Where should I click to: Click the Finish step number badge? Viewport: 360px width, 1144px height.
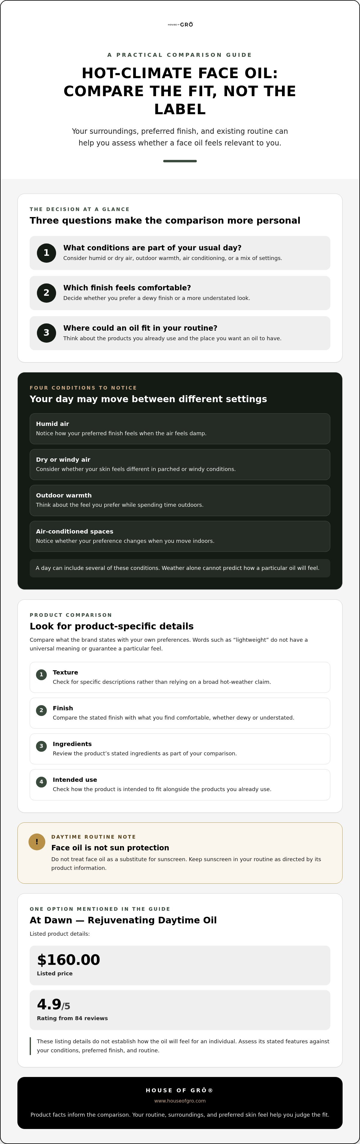(x=41, y=710)
